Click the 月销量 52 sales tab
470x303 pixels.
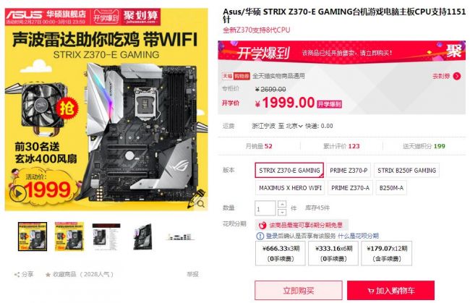click(x=259, y=146)
